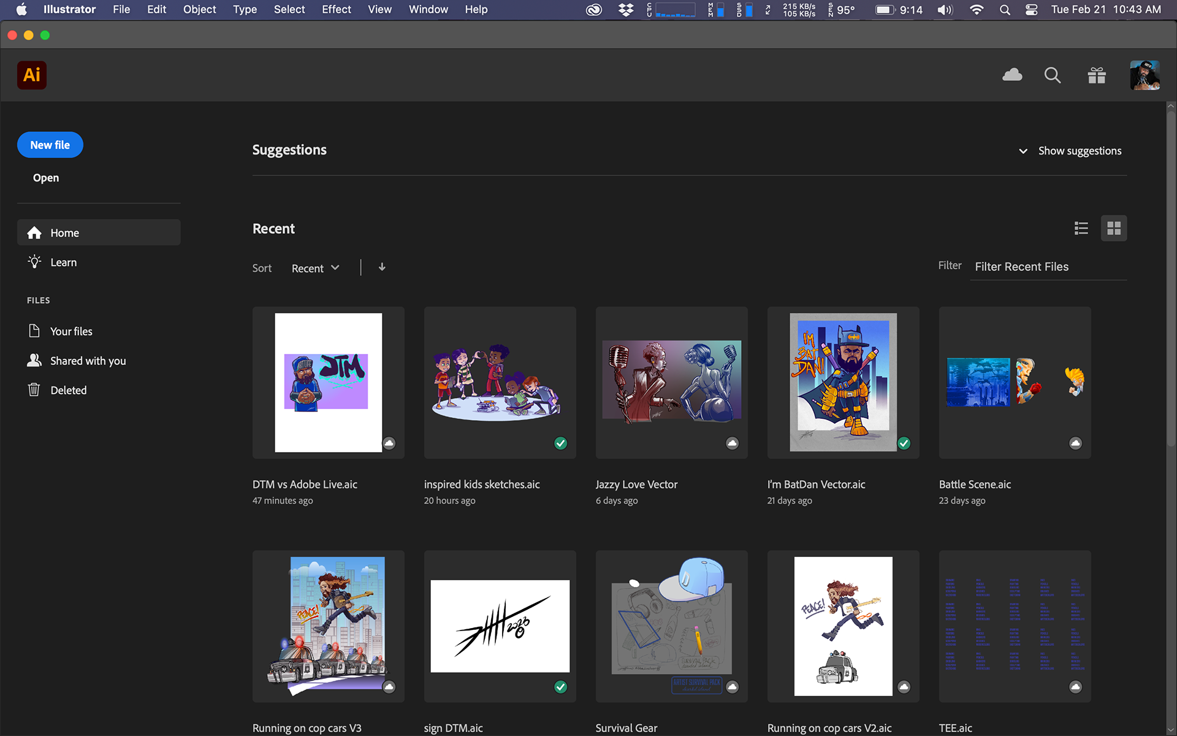The image size is (1177, 736).
Task: Click the Shared with you person icon
Action: pos(34,360)
